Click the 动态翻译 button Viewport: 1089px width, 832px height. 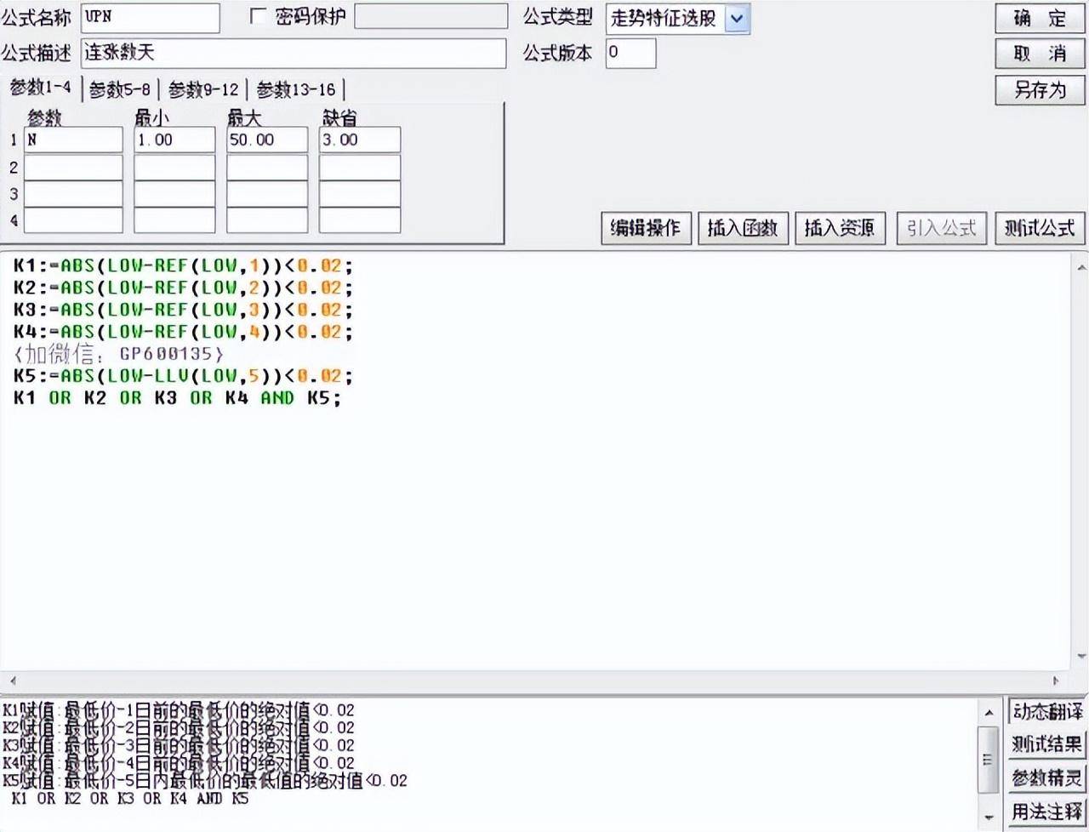pos(1046,711)
